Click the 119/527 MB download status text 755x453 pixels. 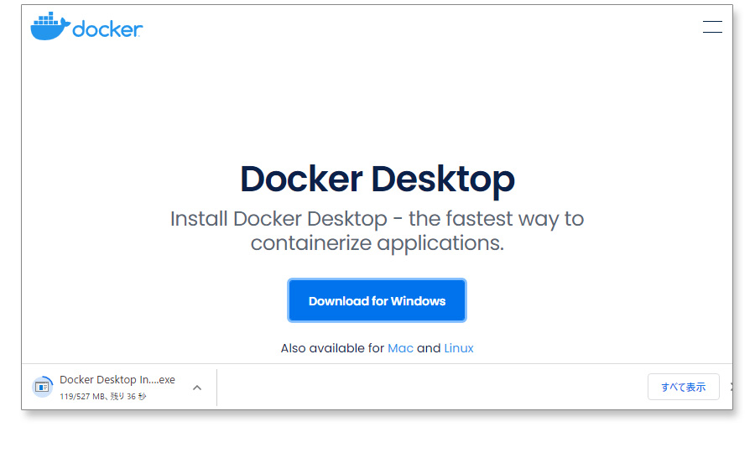103,396
